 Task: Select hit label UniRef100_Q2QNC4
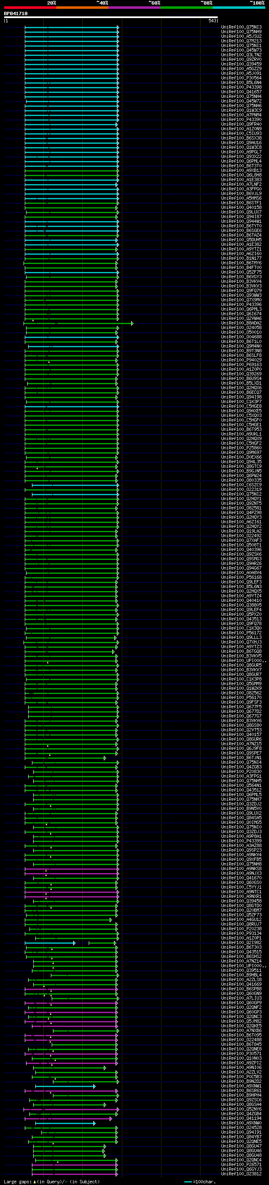(241, 1160)
